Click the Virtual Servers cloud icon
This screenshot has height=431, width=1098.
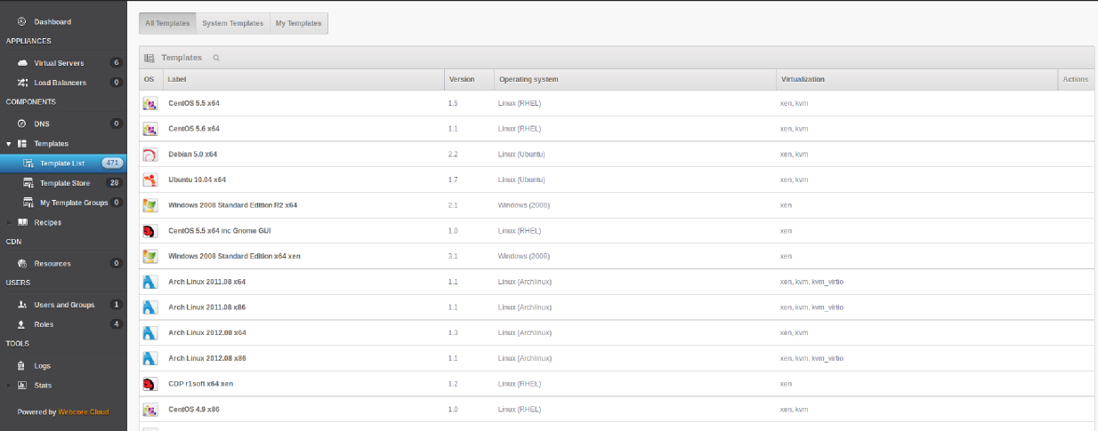(x=22, y=63)
